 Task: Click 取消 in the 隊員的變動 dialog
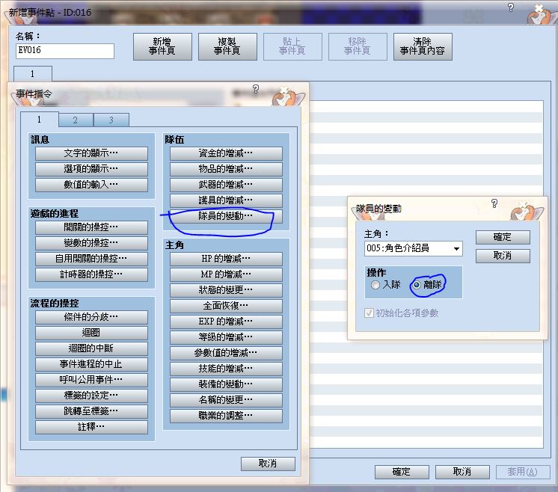click(503, 256)
